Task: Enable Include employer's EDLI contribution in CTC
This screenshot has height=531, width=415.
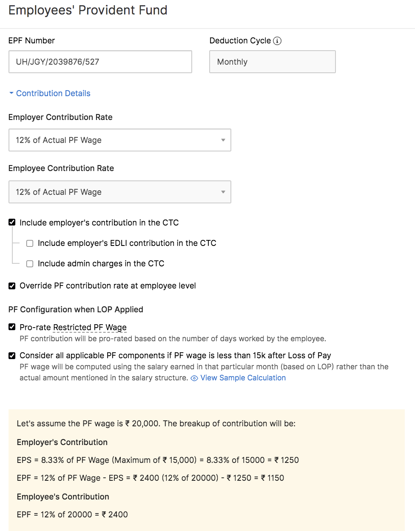Action: point(30,243)
